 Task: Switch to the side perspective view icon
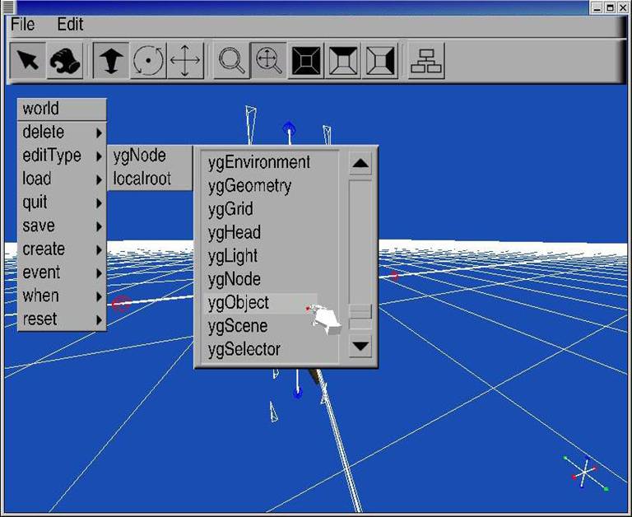[x=380, y=60]
